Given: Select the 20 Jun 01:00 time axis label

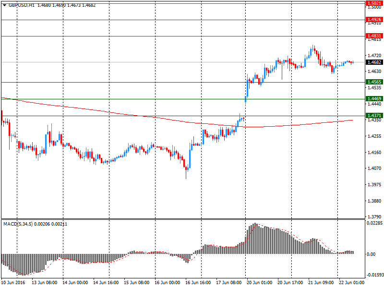Looking at the screenshot, I should [x=259, y=282].
